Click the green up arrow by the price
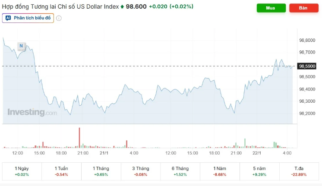Image resolution: width=322 pixels, height=186 pixels. pos(122,6)
